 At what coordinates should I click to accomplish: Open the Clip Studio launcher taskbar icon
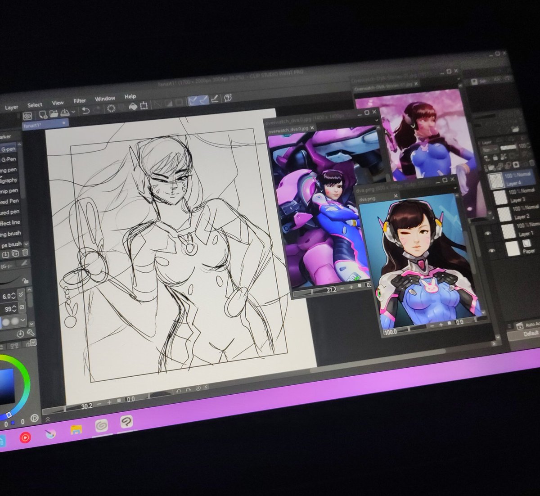point(101,426)
